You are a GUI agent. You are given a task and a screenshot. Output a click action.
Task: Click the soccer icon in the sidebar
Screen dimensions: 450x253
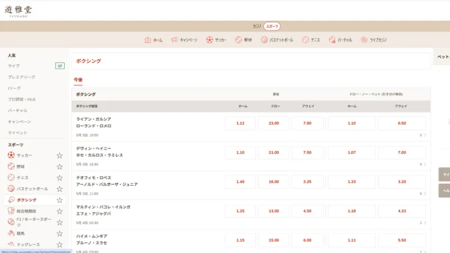[x=11, y=155]
